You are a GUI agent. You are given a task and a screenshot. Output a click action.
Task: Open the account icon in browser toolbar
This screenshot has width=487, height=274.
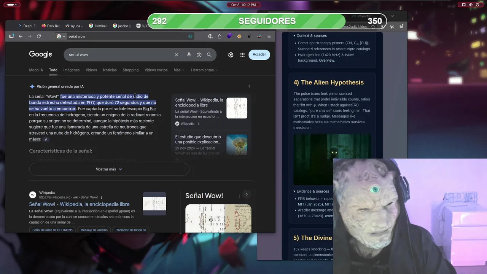click(x=210, y=36)
